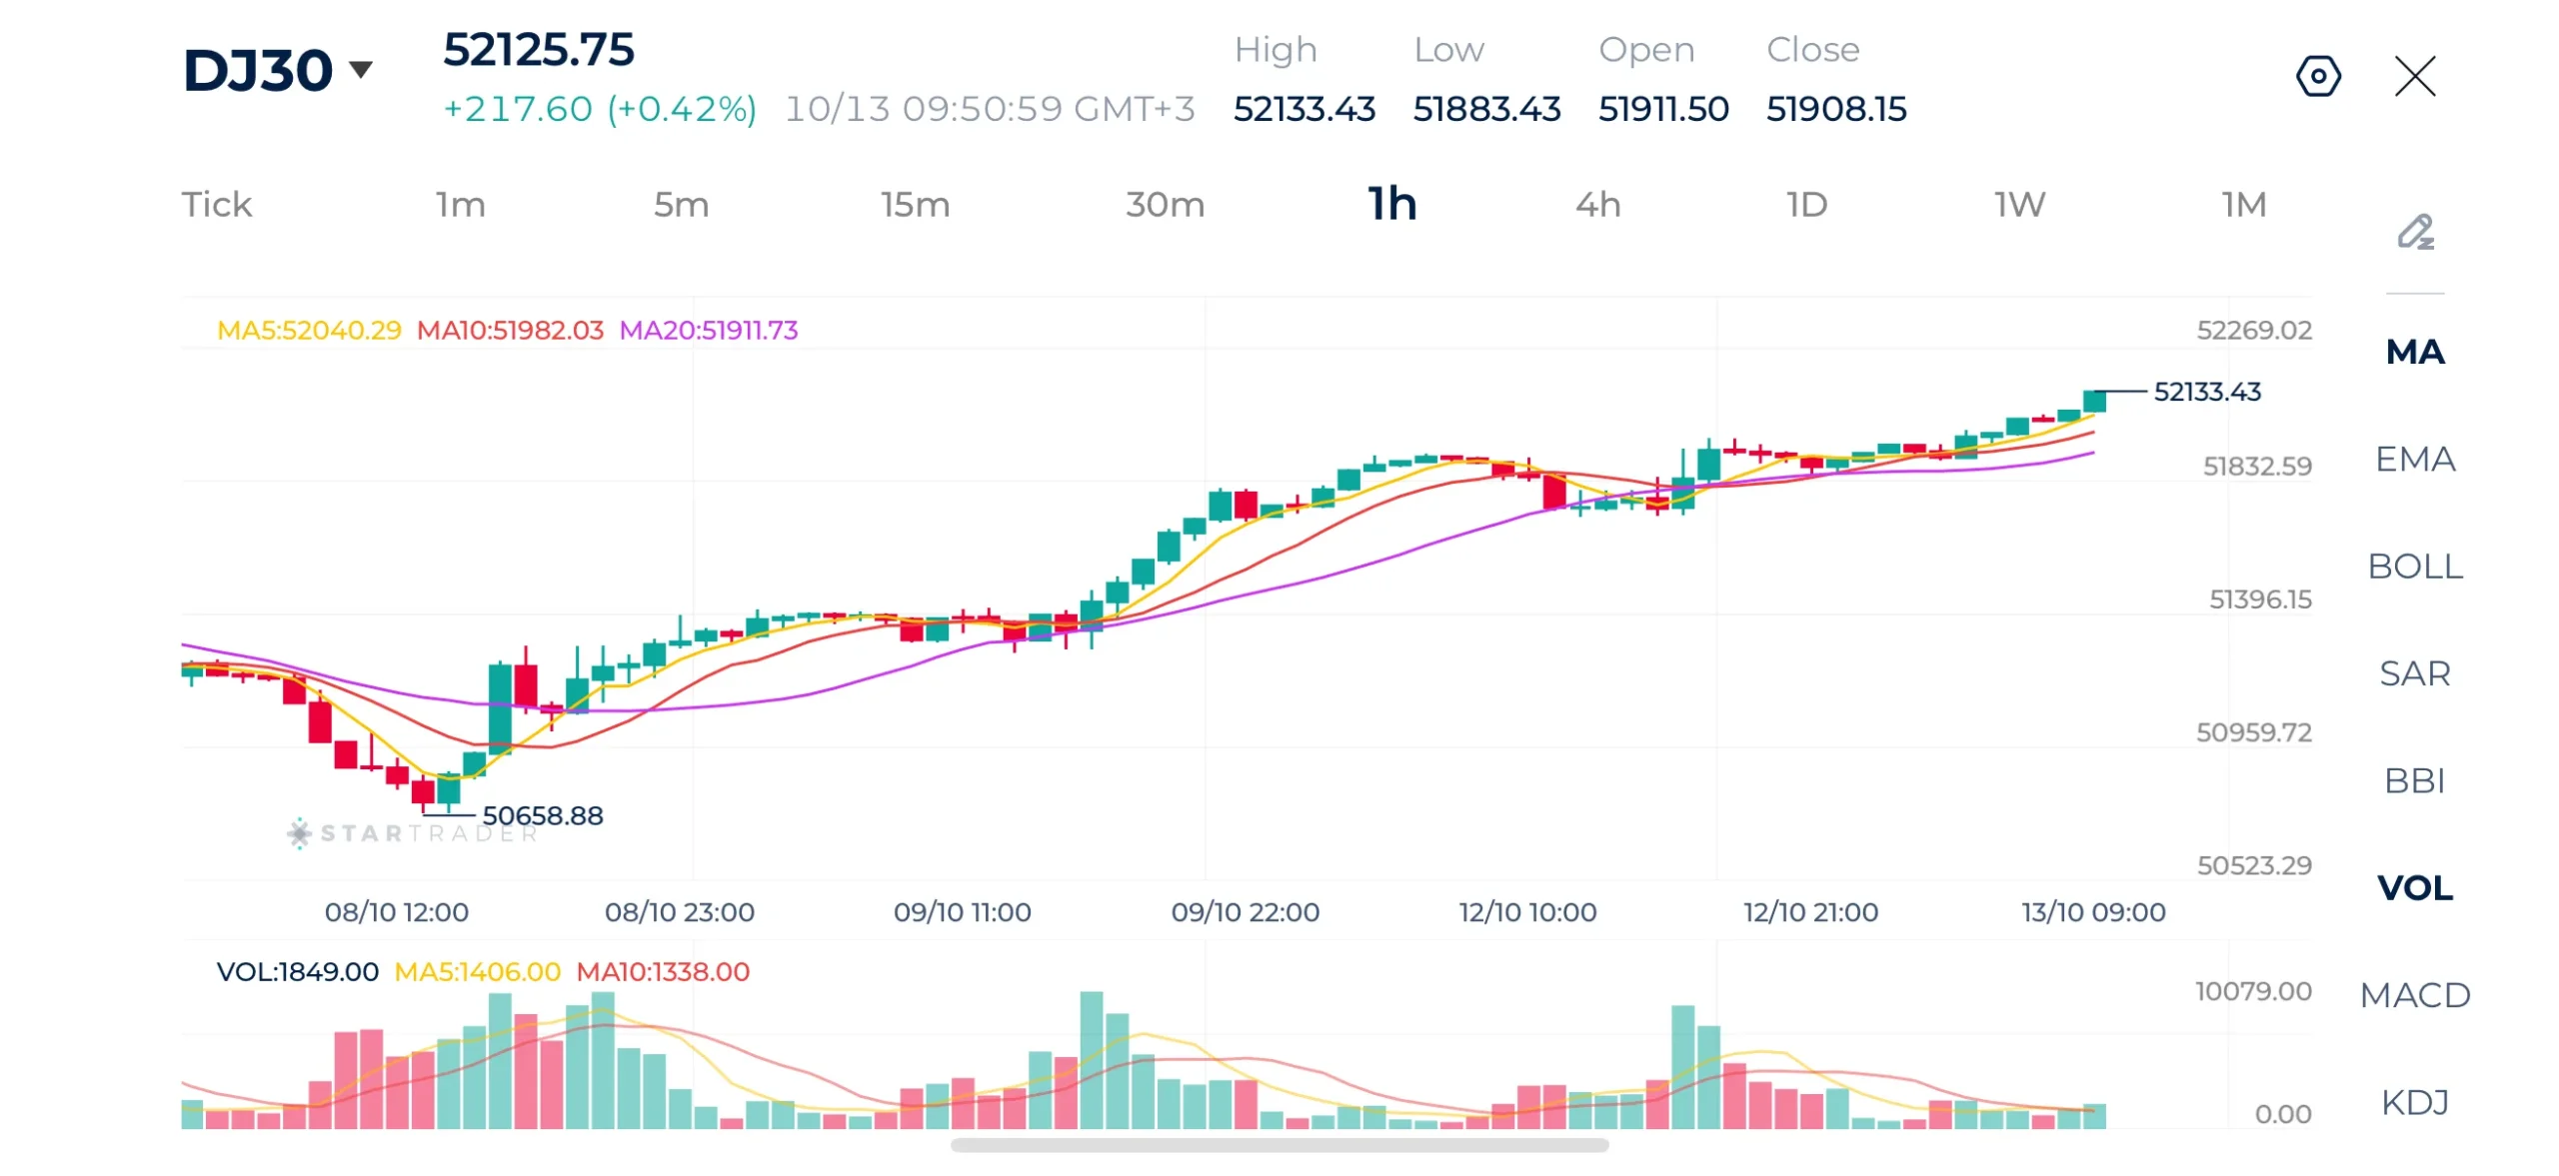This screenshot has height=1176, width=2559.
Task: Show the MACD sub-indicator
Action: point(2414,995)
